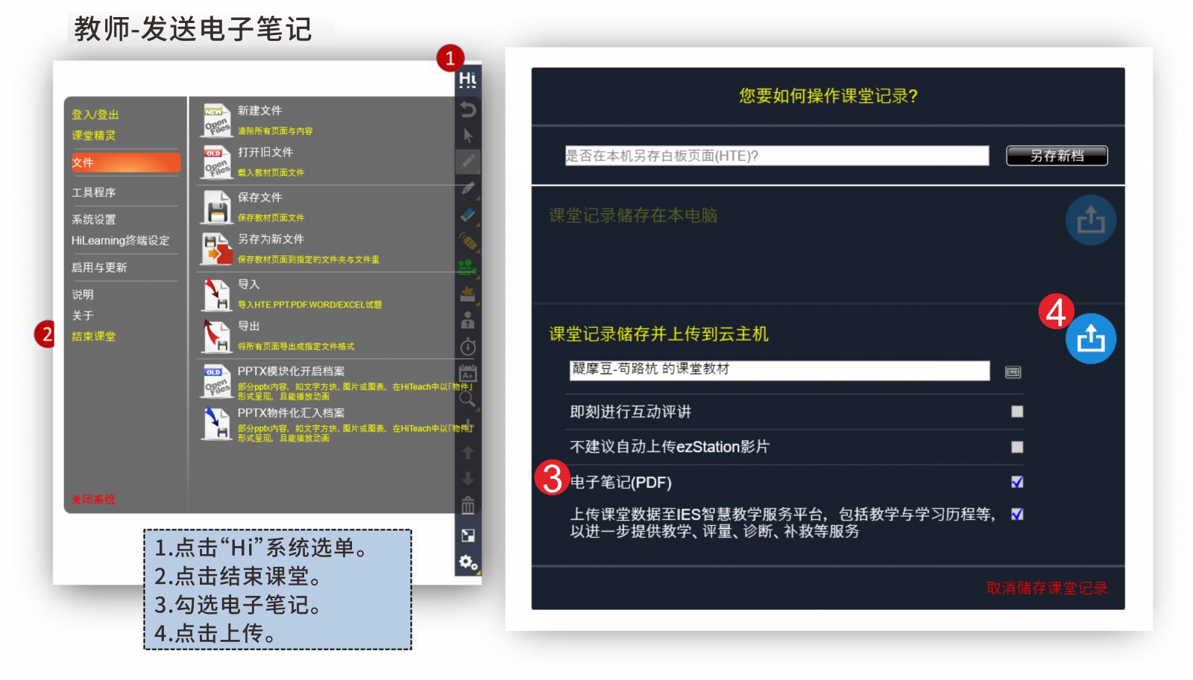
Task: Toggle the upload-to-IES data checkbox
Action: click(1017, 514)
